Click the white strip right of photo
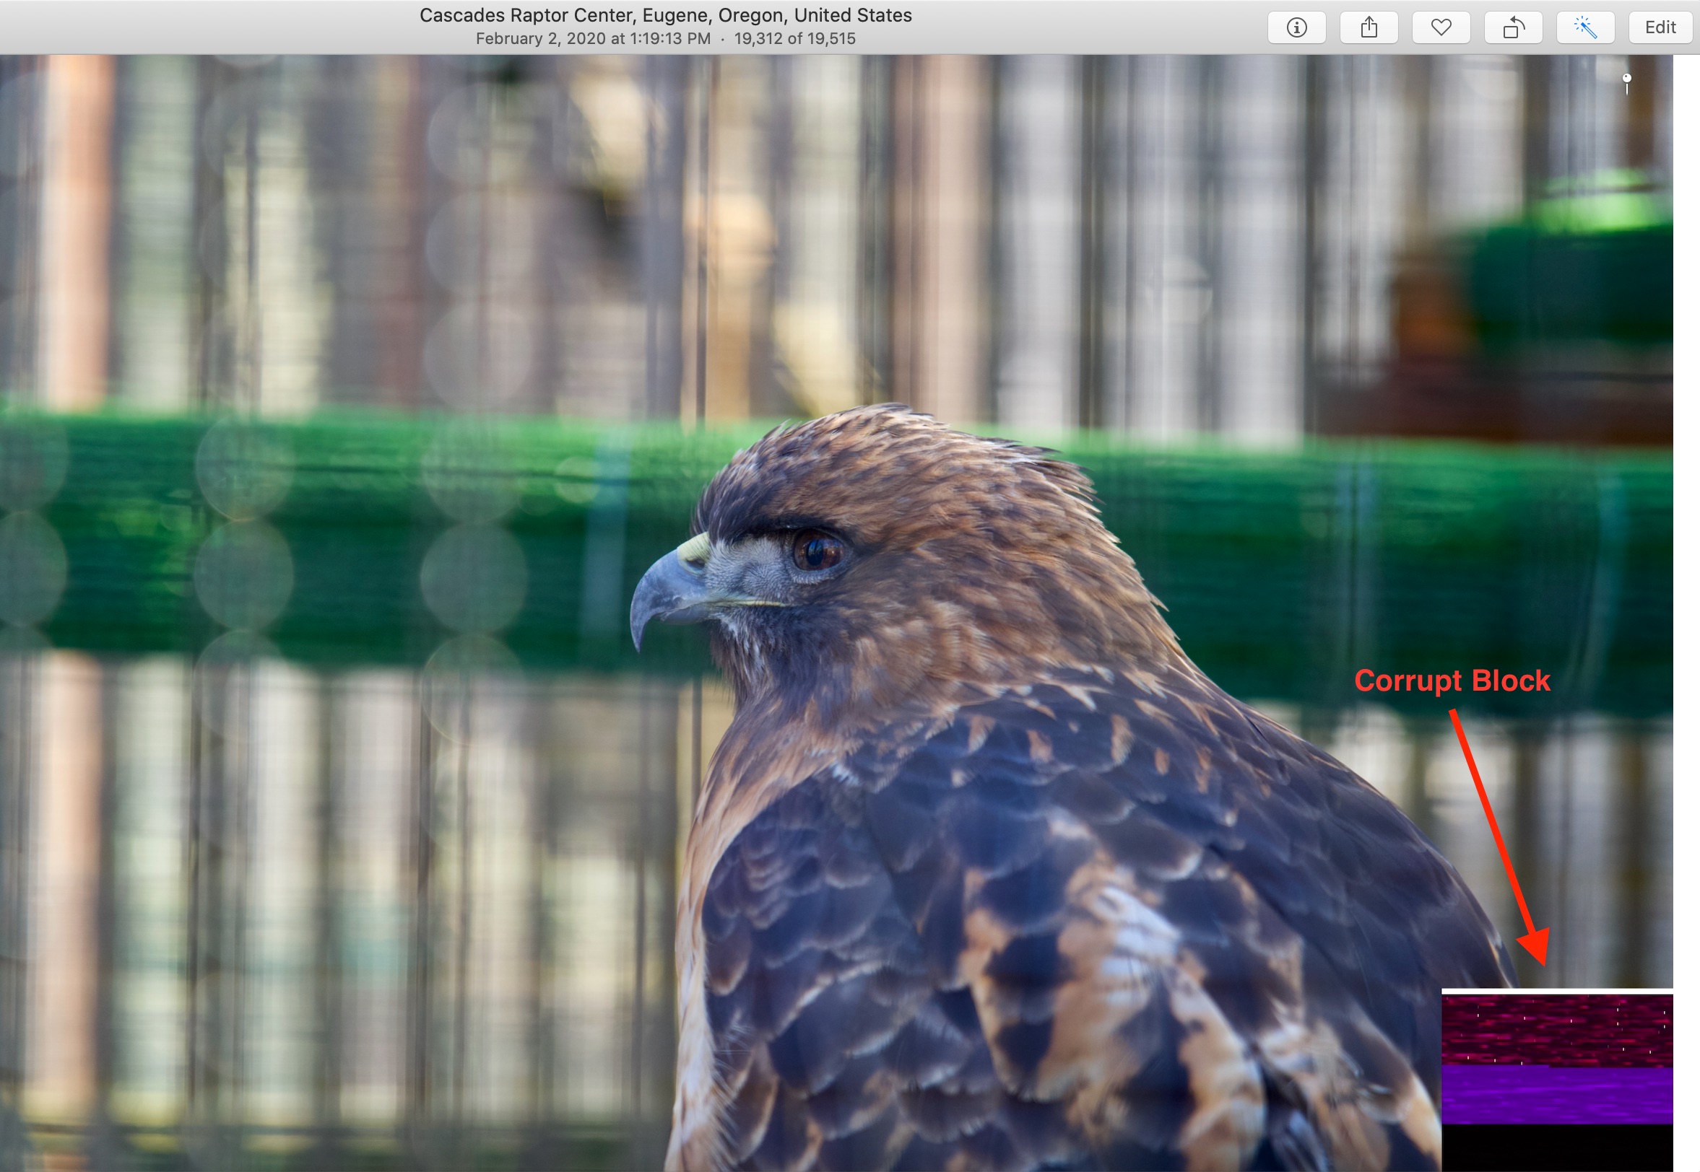Viewport: 1700px width, 1172px height. point(1686,587)
